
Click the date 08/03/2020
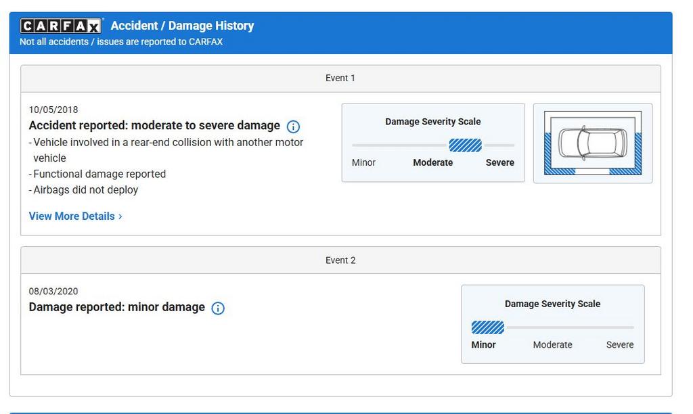pos(53,291)
